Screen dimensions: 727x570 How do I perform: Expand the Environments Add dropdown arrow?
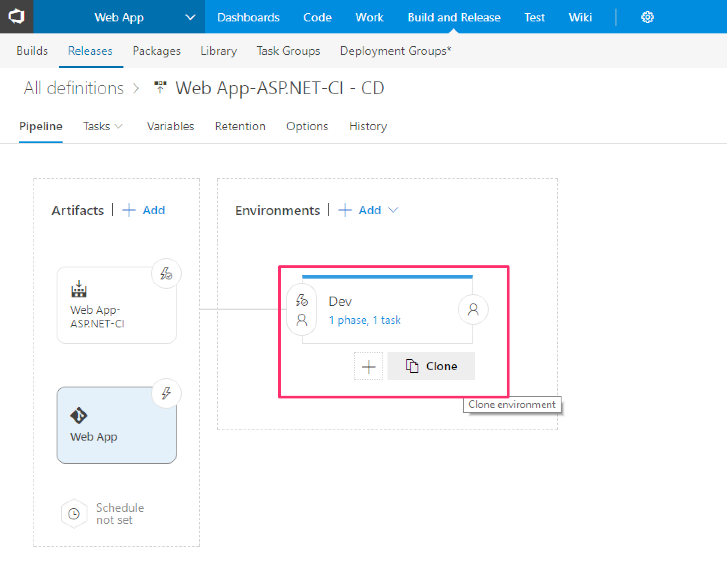(393, 210)
